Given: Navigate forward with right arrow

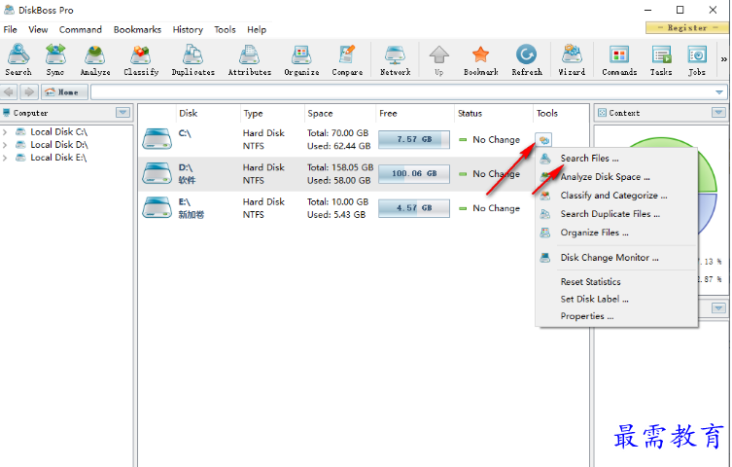Looking at the screenshot, I should click(29, 92).
